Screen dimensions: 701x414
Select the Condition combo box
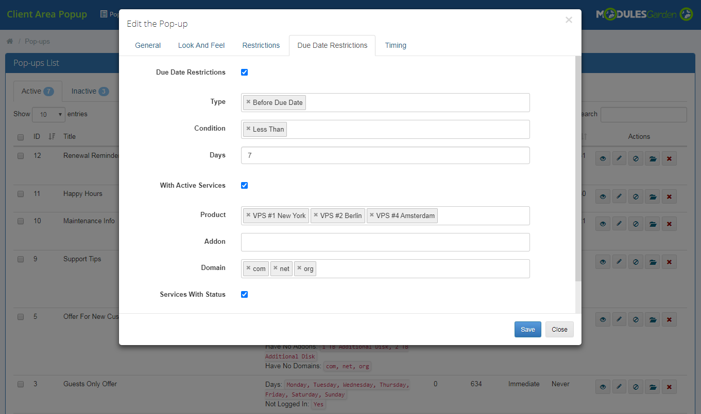pos(385,129)
